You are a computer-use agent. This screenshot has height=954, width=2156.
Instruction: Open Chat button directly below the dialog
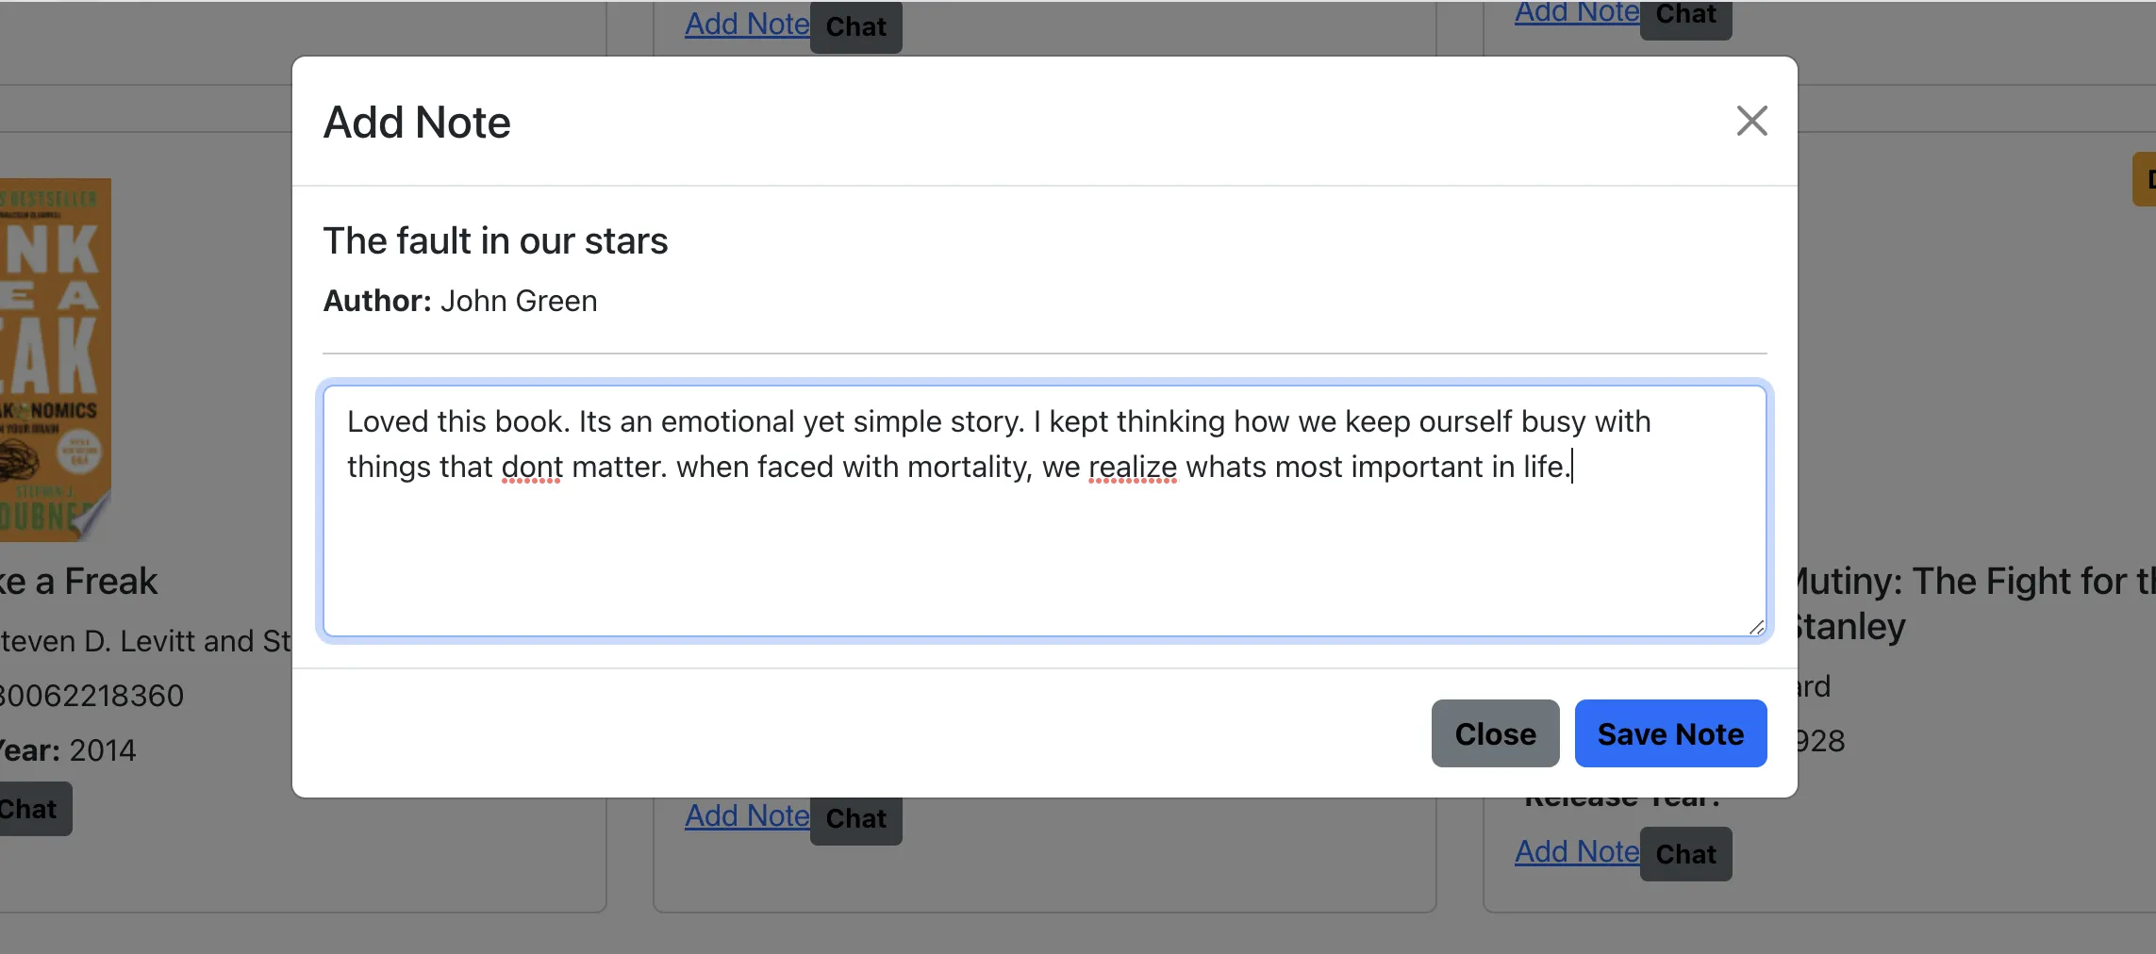point(855,819)
